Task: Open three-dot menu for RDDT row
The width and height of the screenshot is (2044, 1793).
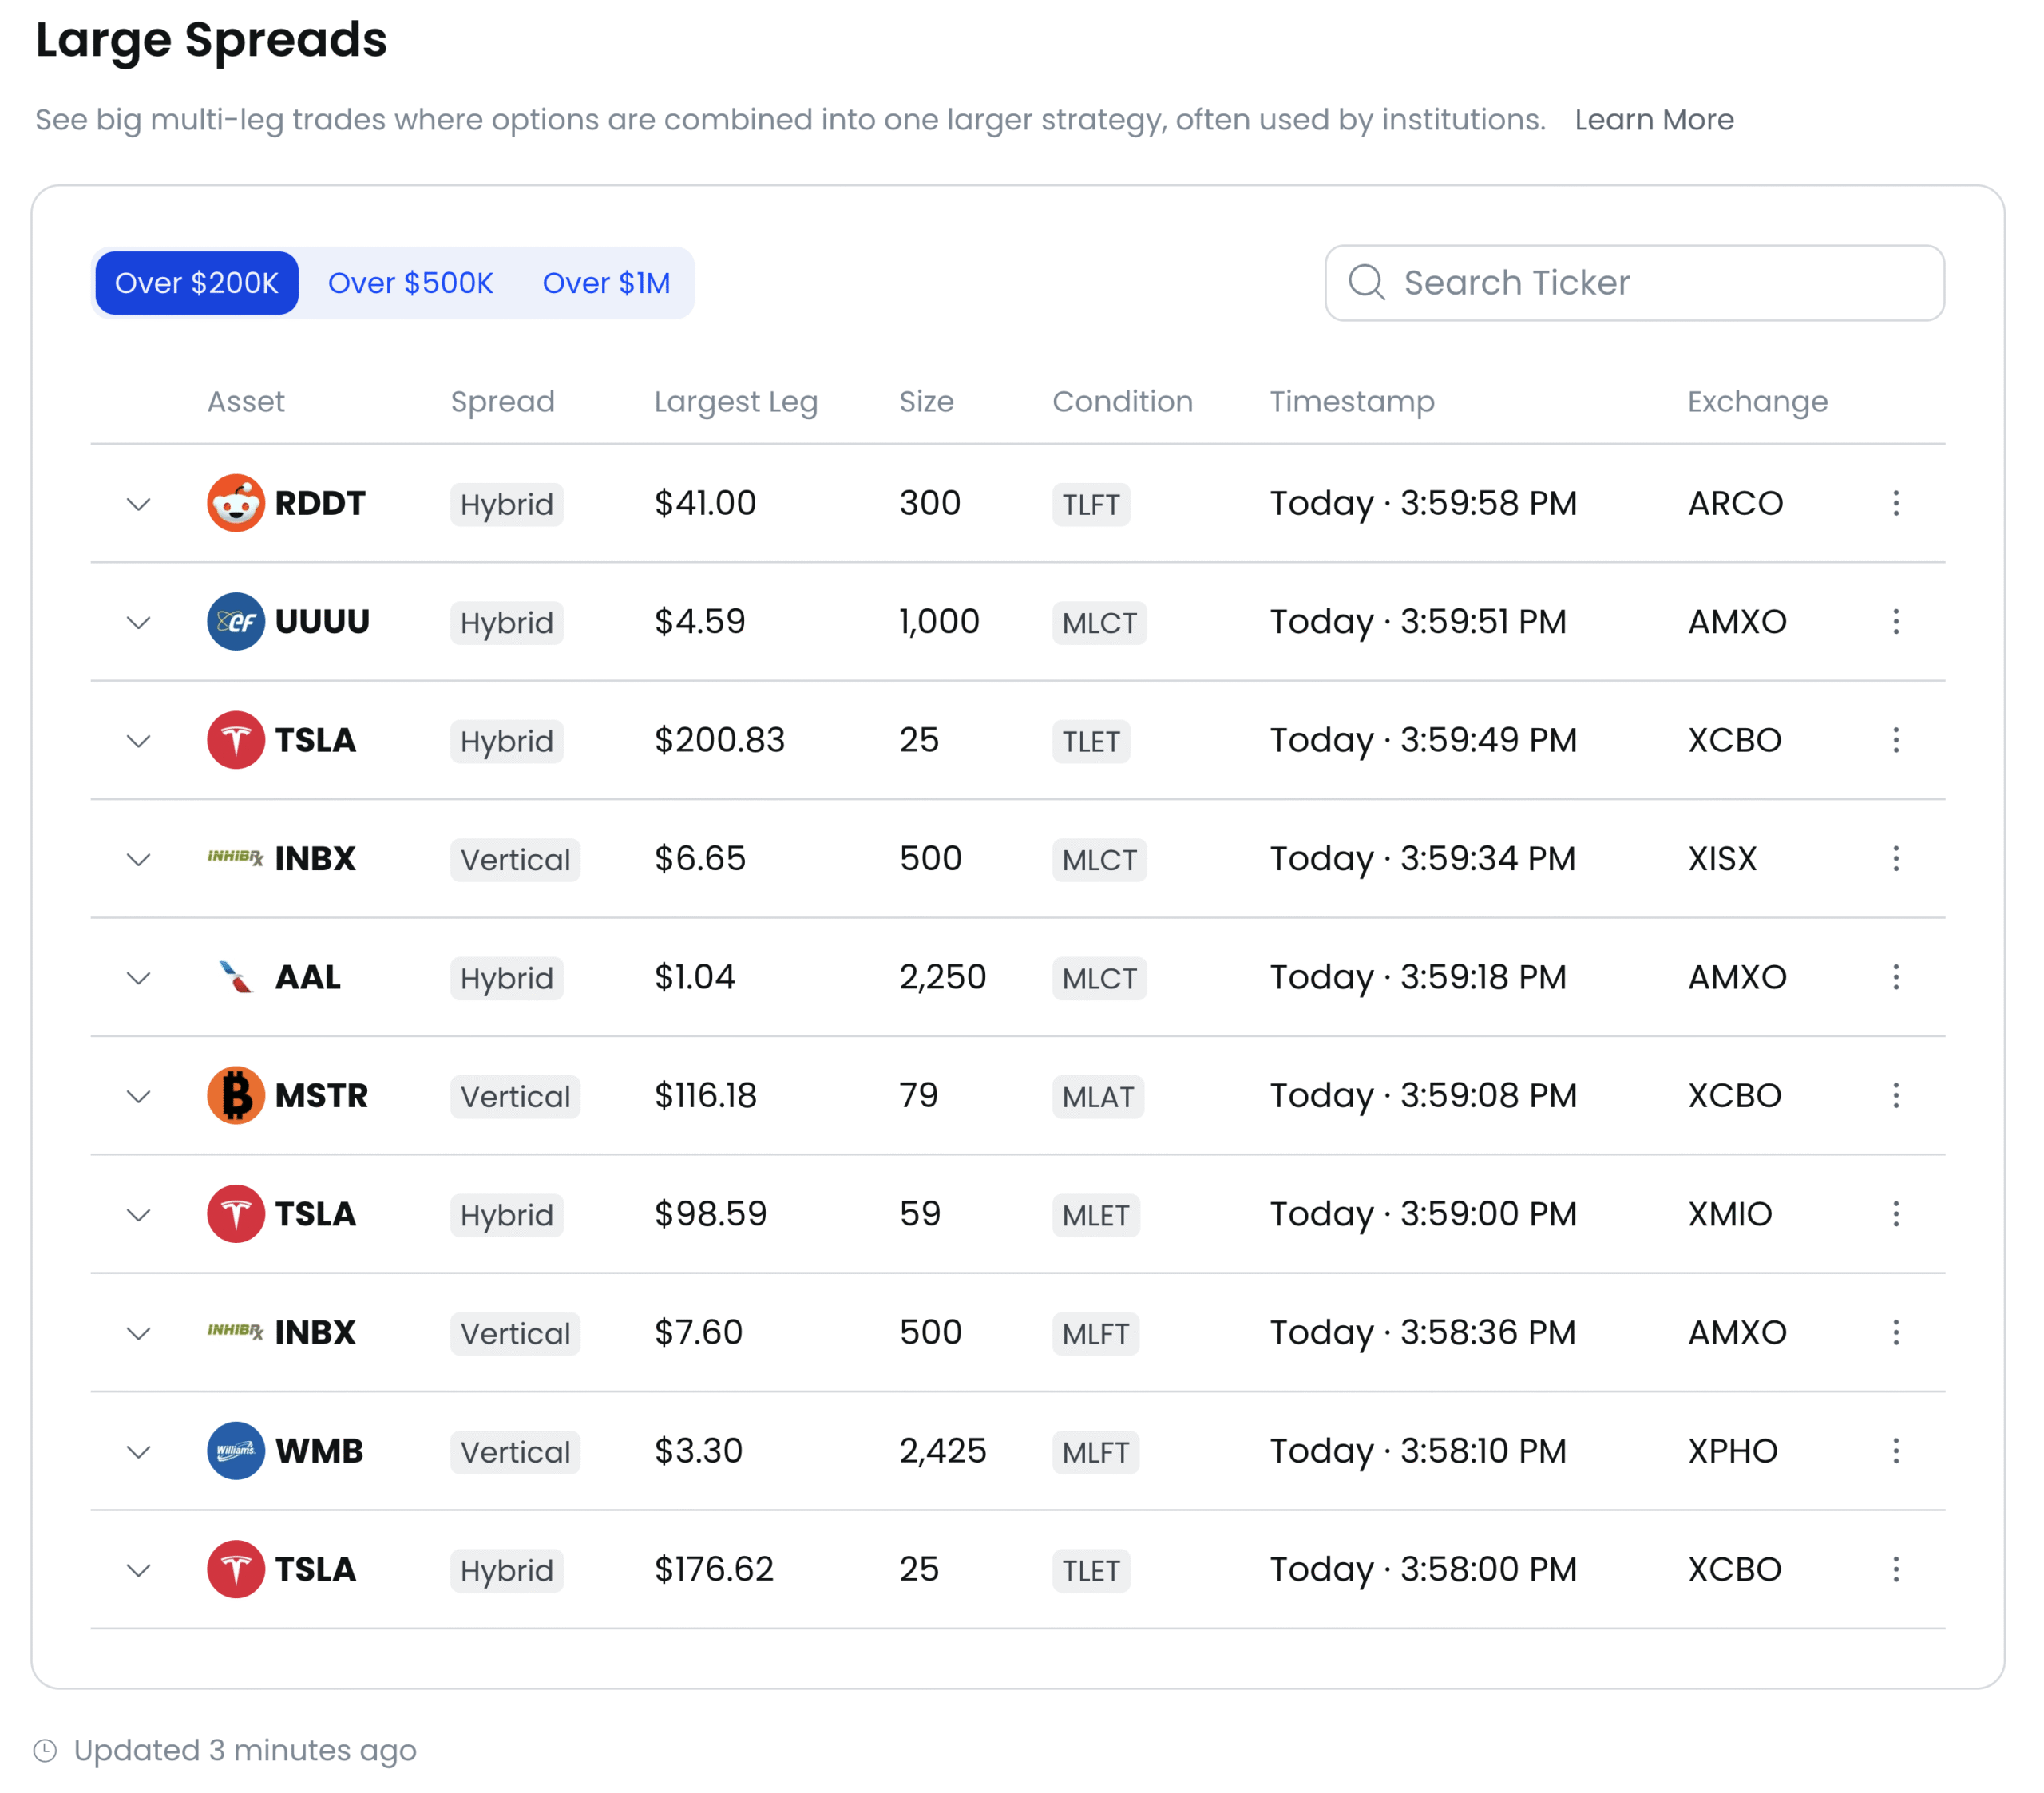Action: 1895,503
